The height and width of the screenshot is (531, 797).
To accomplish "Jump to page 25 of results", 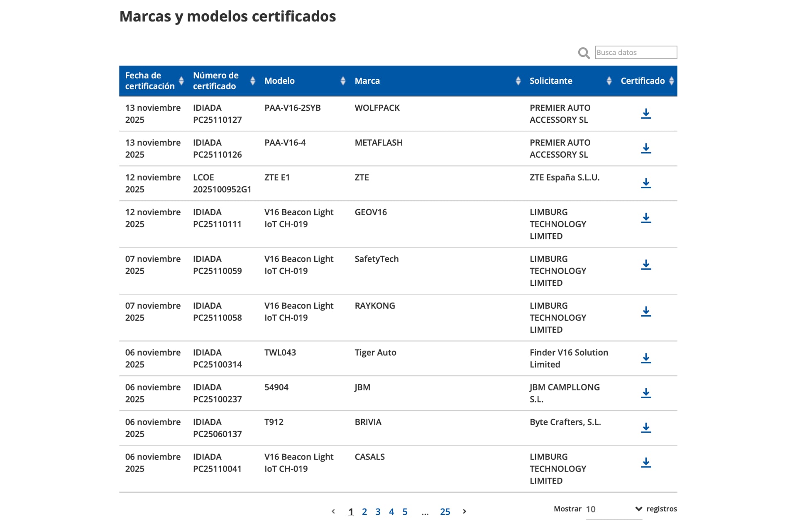I will tap(445, 512).
